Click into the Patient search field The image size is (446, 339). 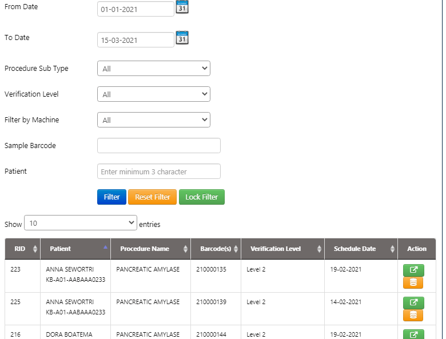point(158,172)
